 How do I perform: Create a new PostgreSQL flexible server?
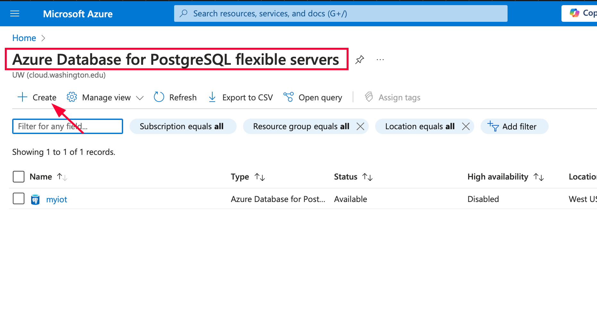tap(37, 97)
